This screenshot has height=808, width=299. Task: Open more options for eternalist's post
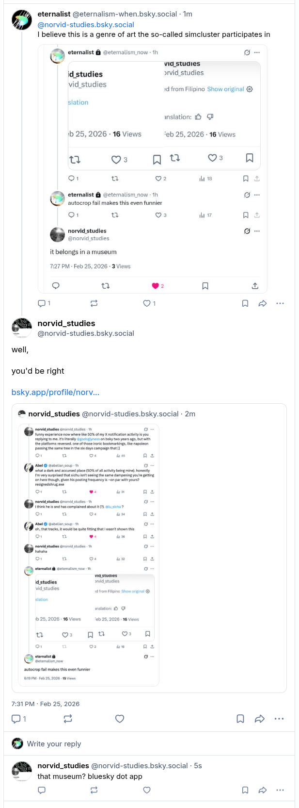pos(280,303)
